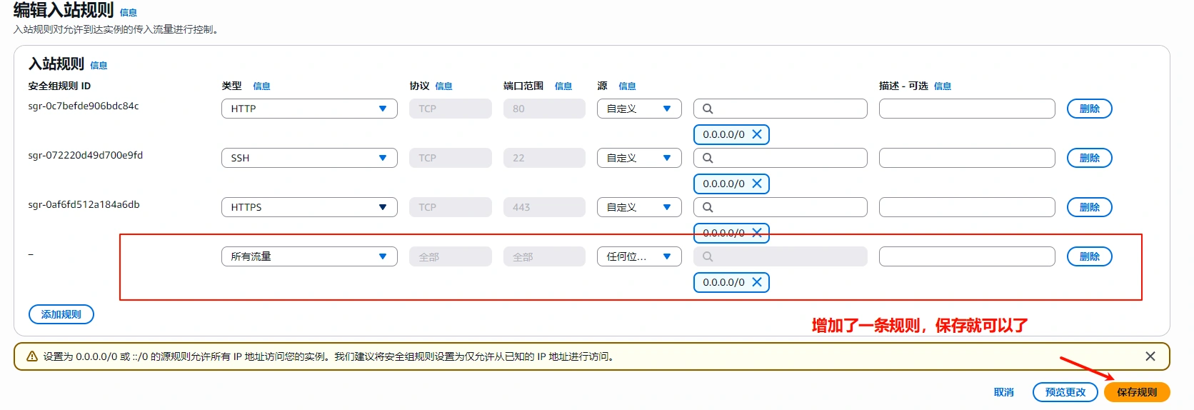Remove 0.0.0.0/0 tag from HTTP rule
Viewport: 1194px width, 410px height.
tap(757, 134)
